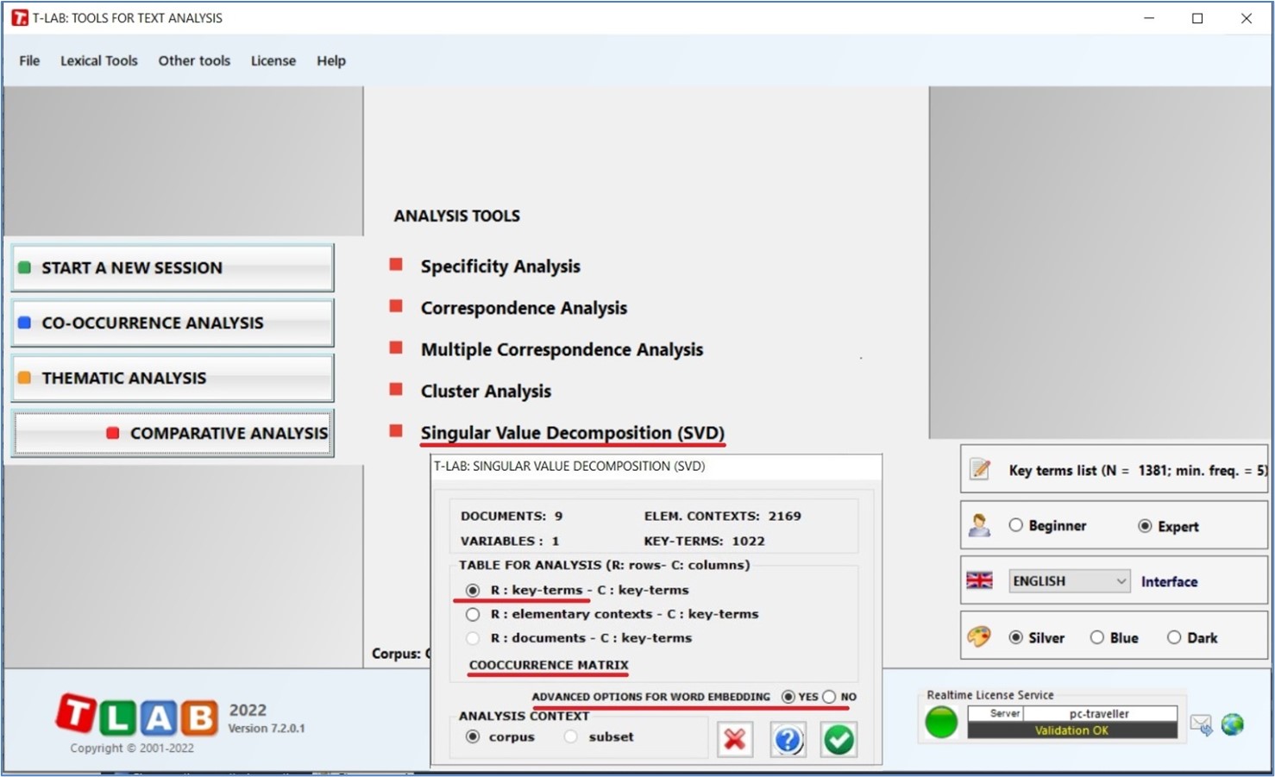Switch user mode to Expert
The height and width of the screenshot is (777, 1275).
[x=1145, y=525]
